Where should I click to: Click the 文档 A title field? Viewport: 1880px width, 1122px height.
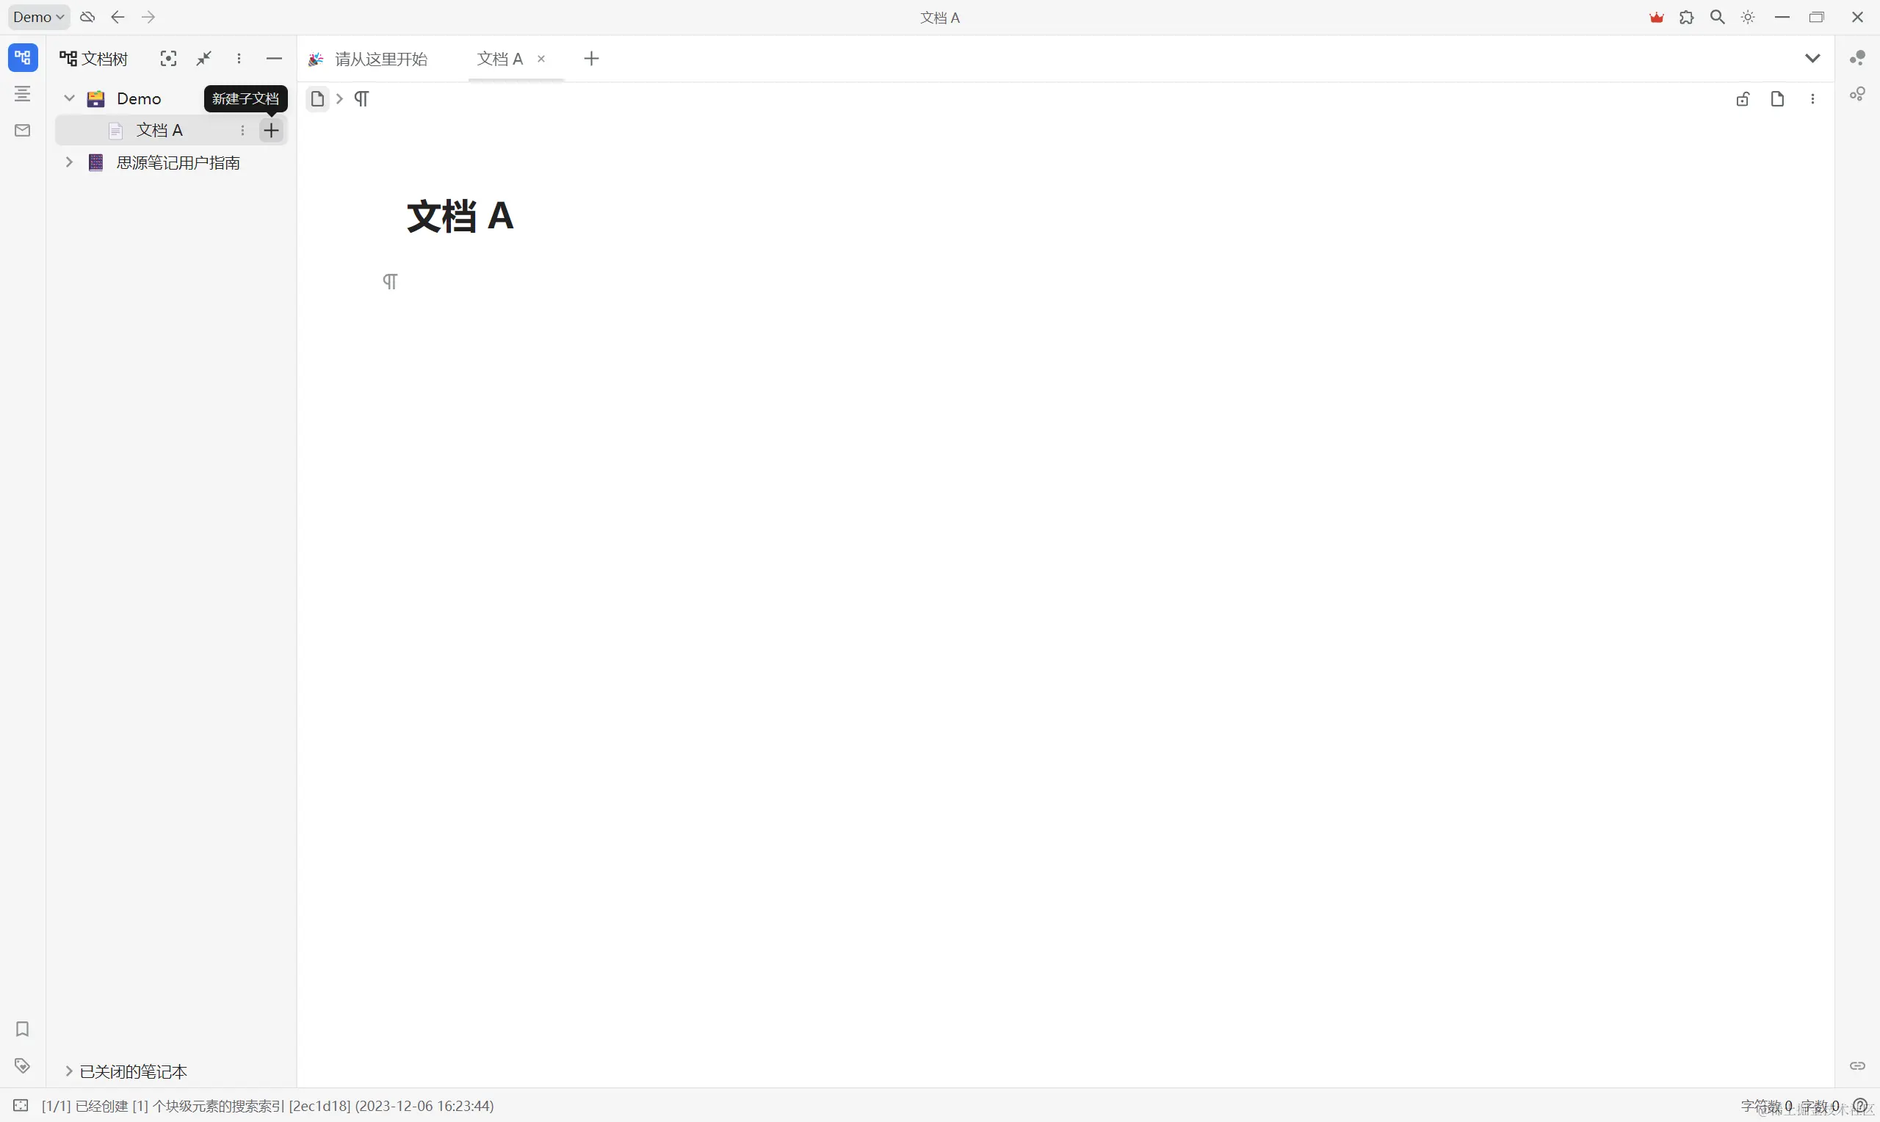pyautogui.click(x=460, y=216)
